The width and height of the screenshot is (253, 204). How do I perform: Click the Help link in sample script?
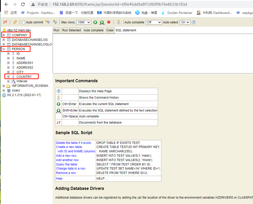(x=59, y=179)
